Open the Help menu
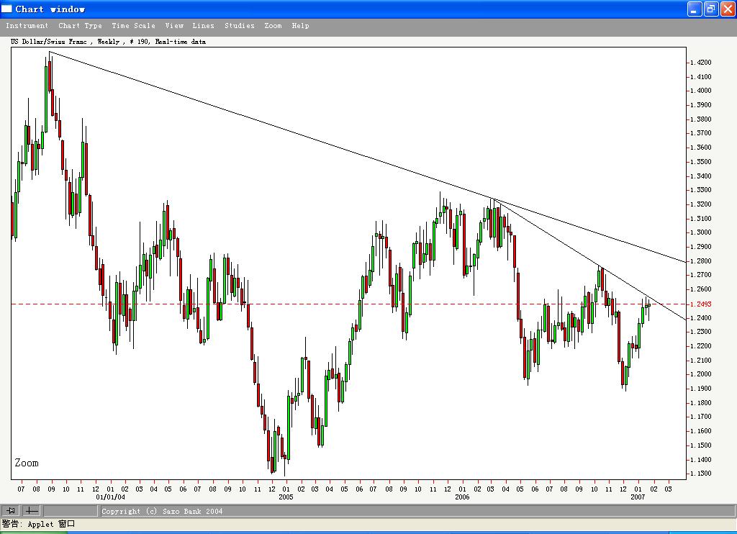This screenshot has height=534, width=737. click(300, 25)
